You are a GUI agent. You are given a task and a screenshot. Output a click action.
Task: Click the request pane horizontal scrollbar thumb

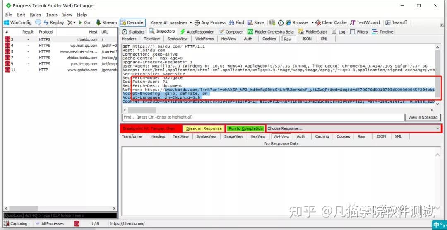[142, 110]
